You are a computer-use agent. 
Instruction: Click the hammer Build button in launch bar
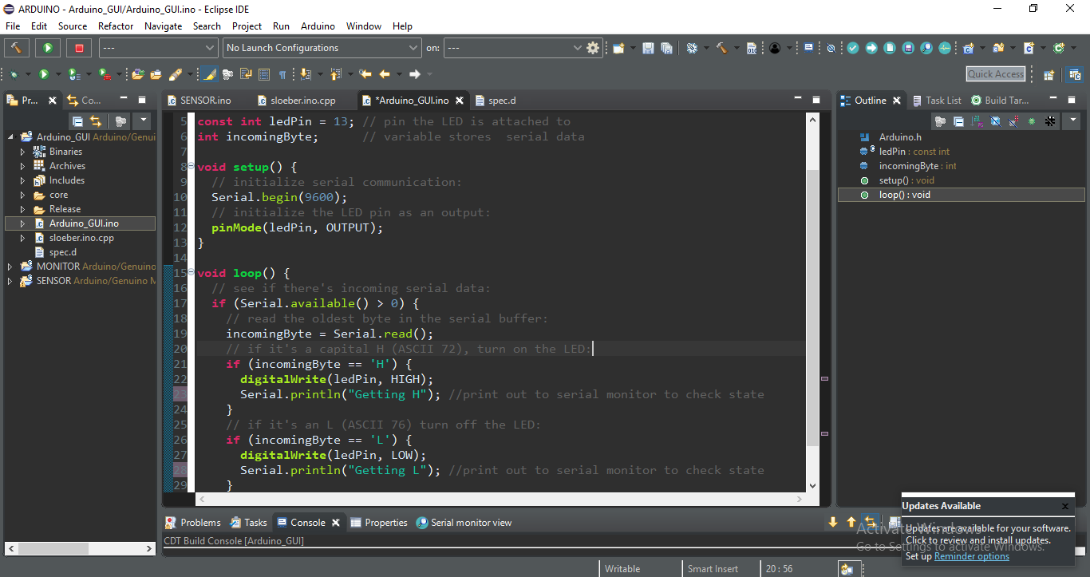[x=16, y=48]
